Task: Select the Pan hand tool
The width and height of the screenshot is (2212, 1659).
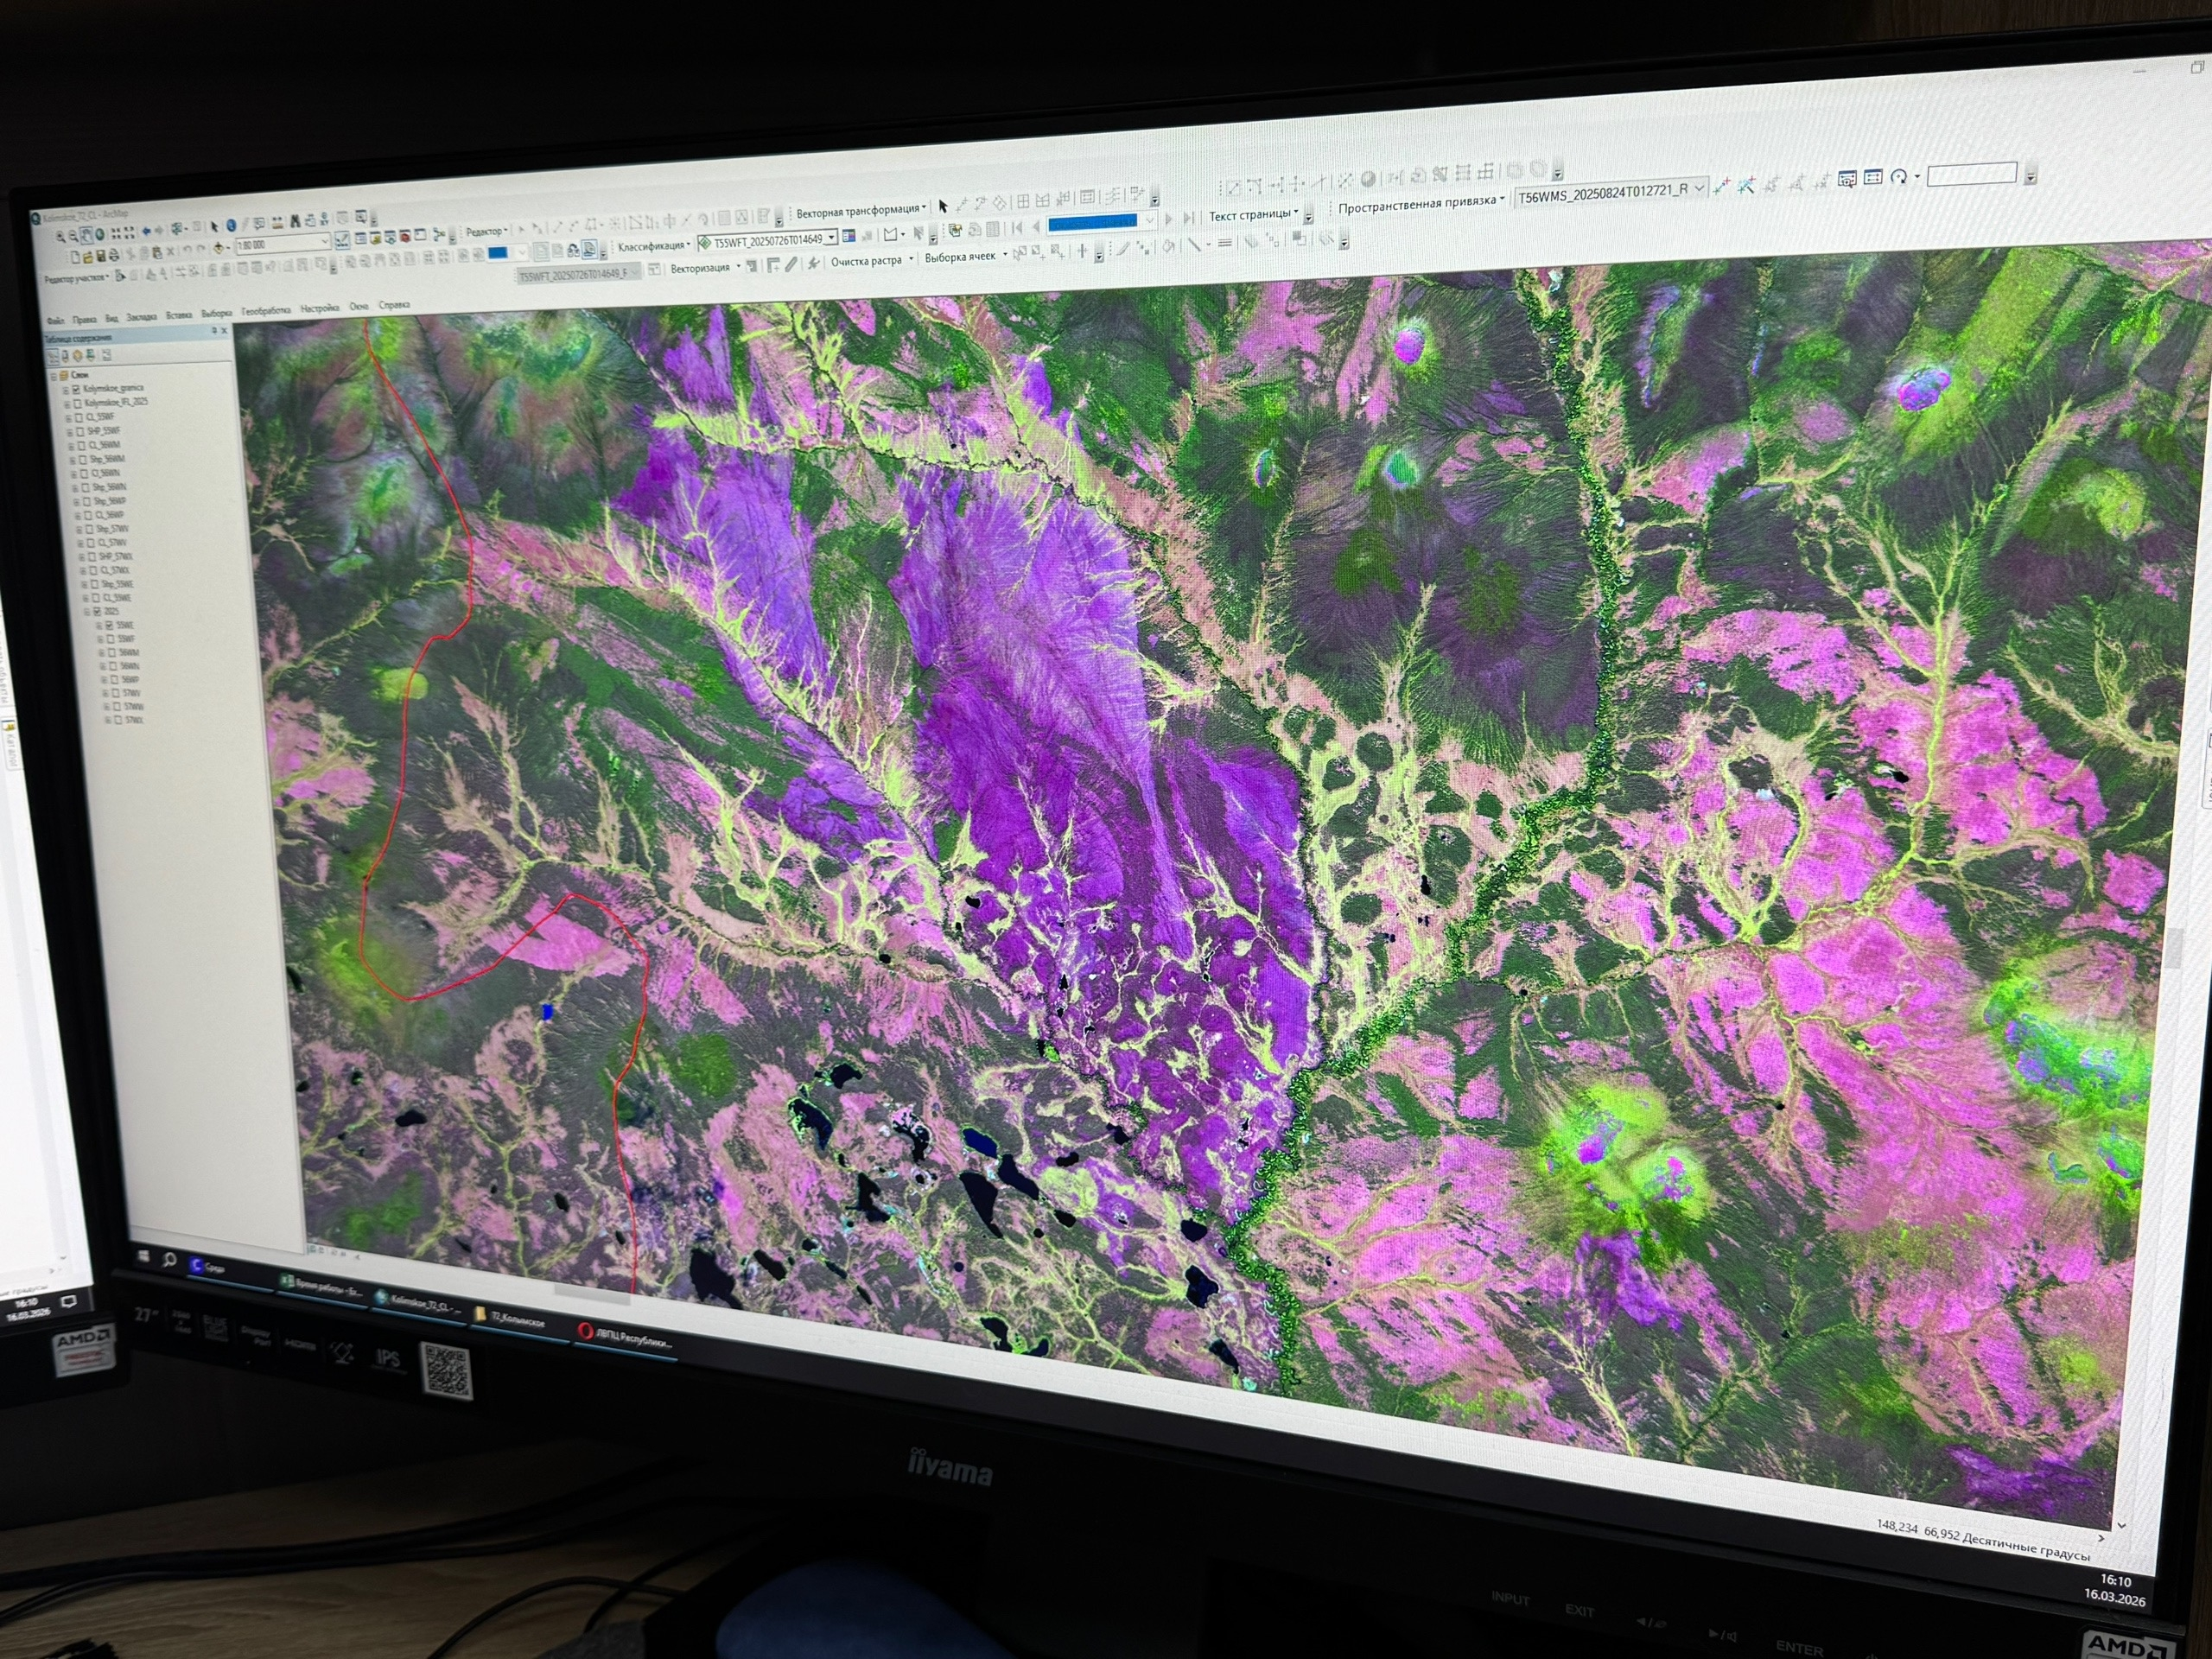Action: 88,237
